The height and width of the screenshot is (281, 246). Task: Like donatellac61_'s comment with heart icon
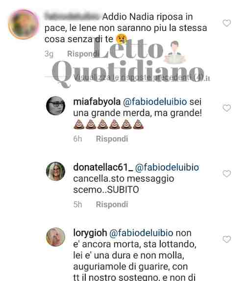[x=227, y=174]
